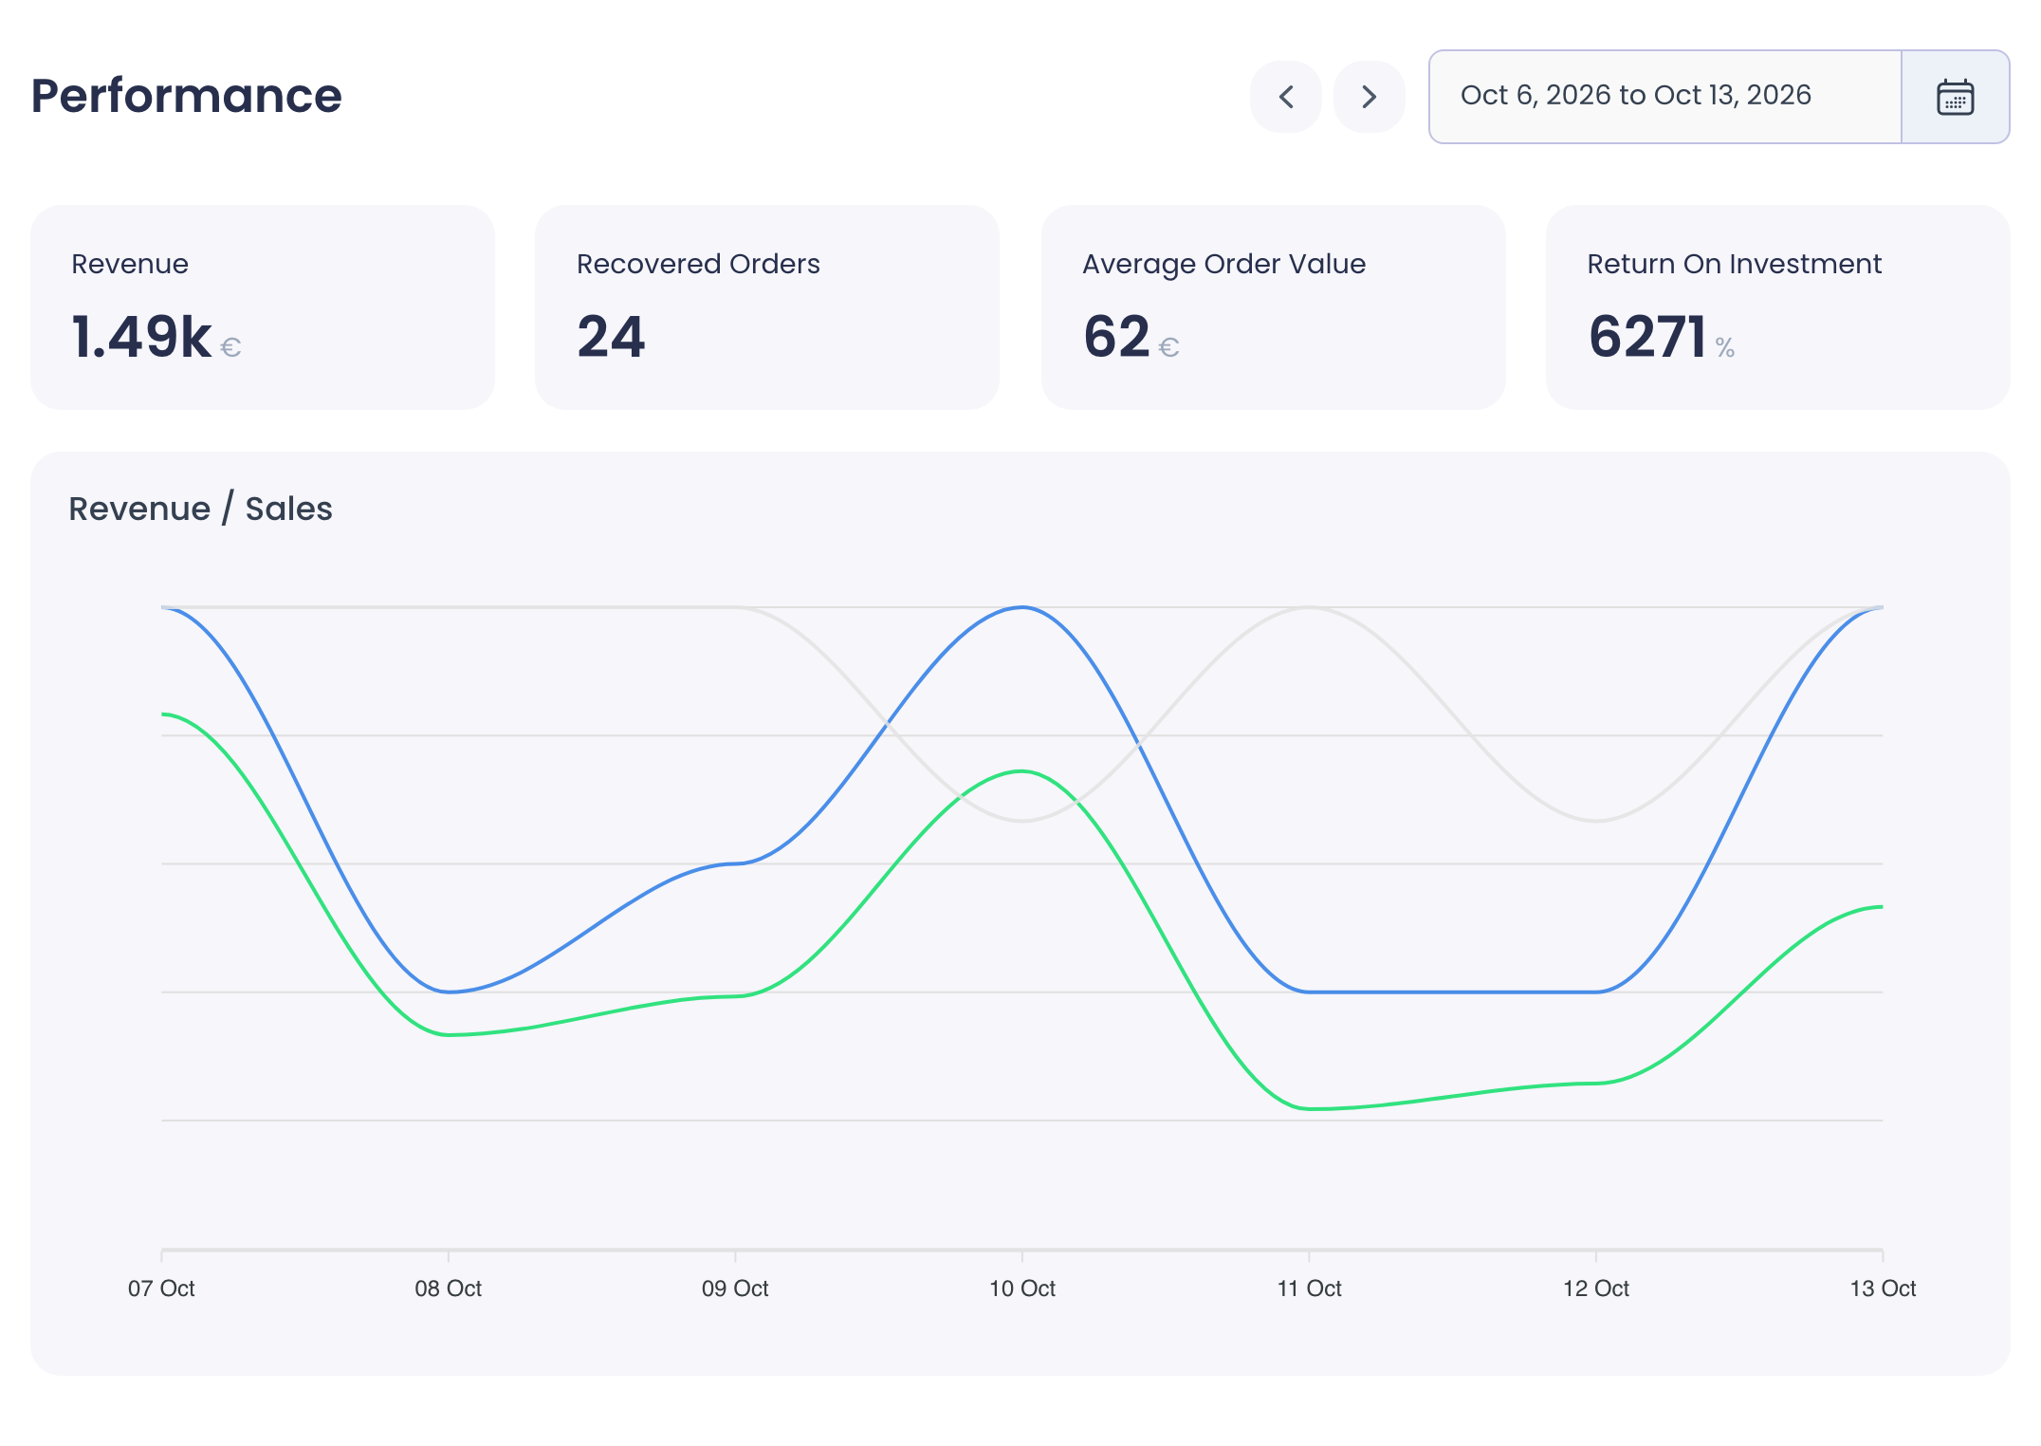The width and height of the screenshot is (2041, 1446).
Task: Click the 08 Oct axis label
Action: point(448,1288)
